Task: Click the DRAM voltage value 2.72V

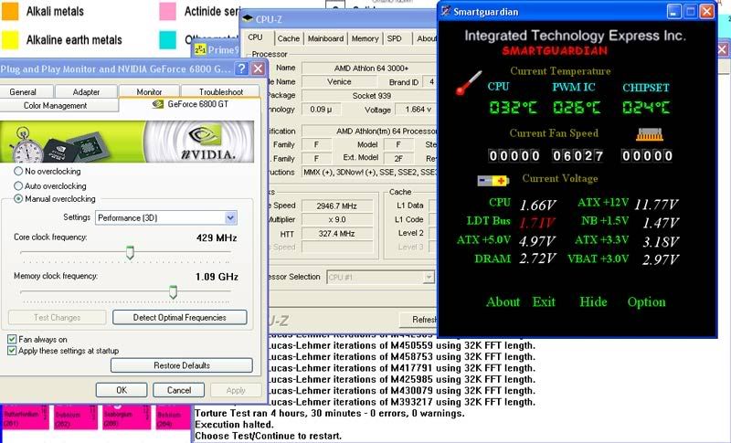Action: point(537,258)
